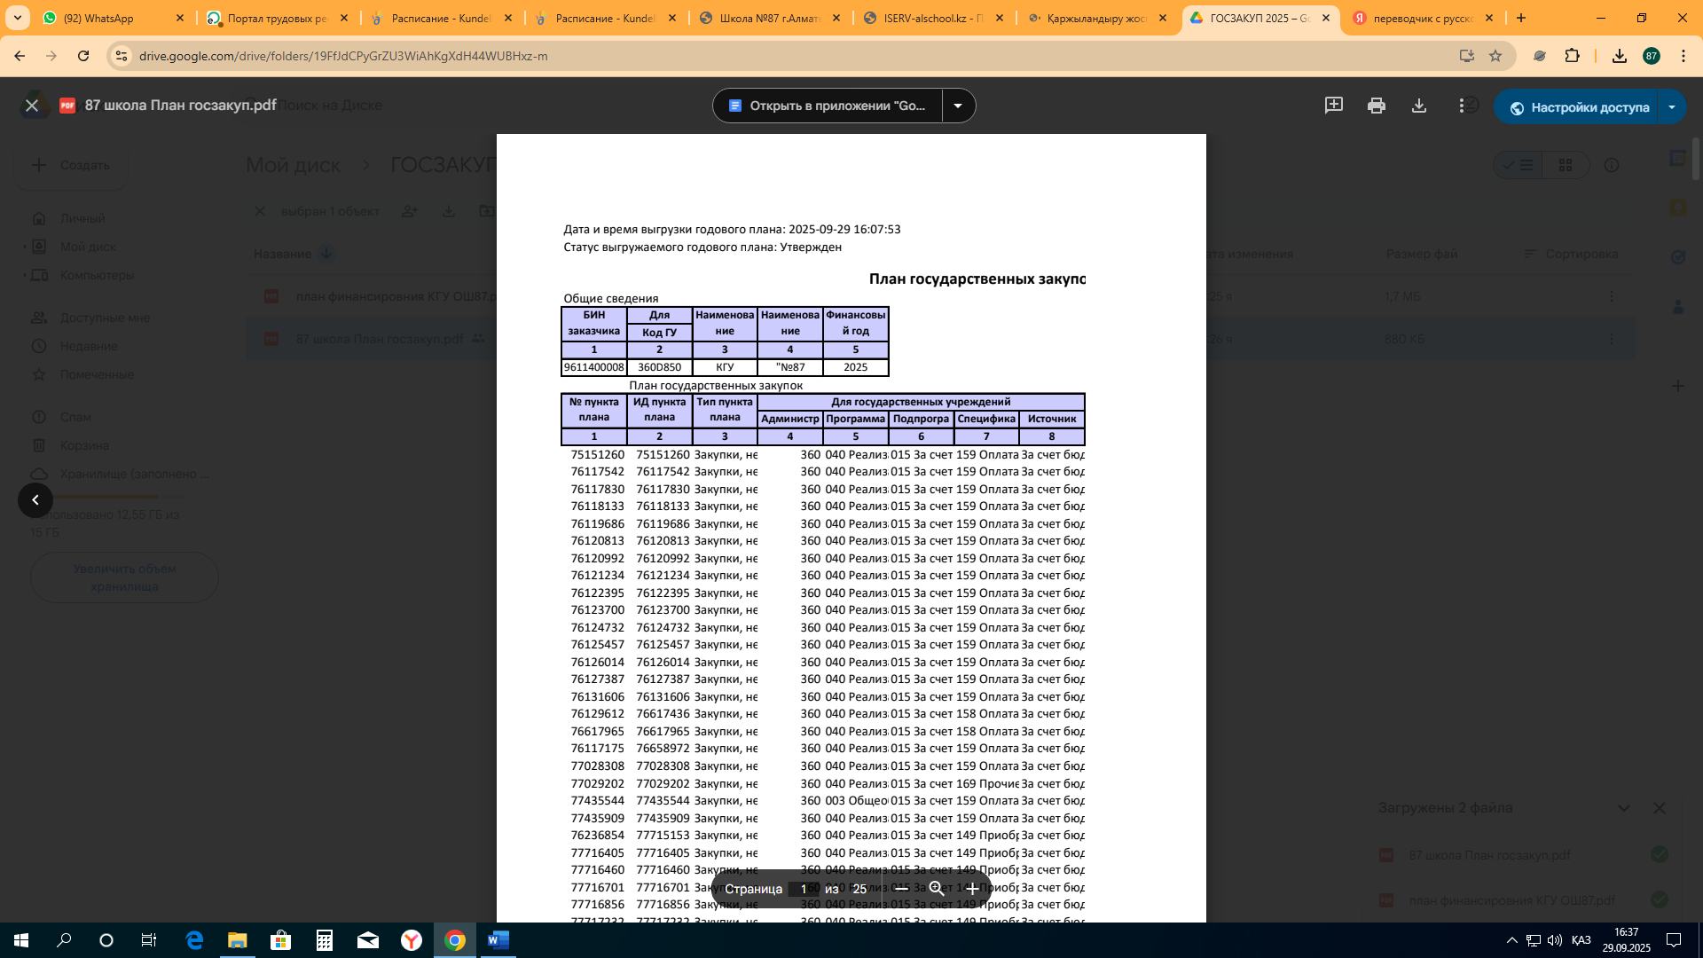Switch to the Қаржыландыру tab
This screenshot has height=958, width=1703.
[1096, 18]
